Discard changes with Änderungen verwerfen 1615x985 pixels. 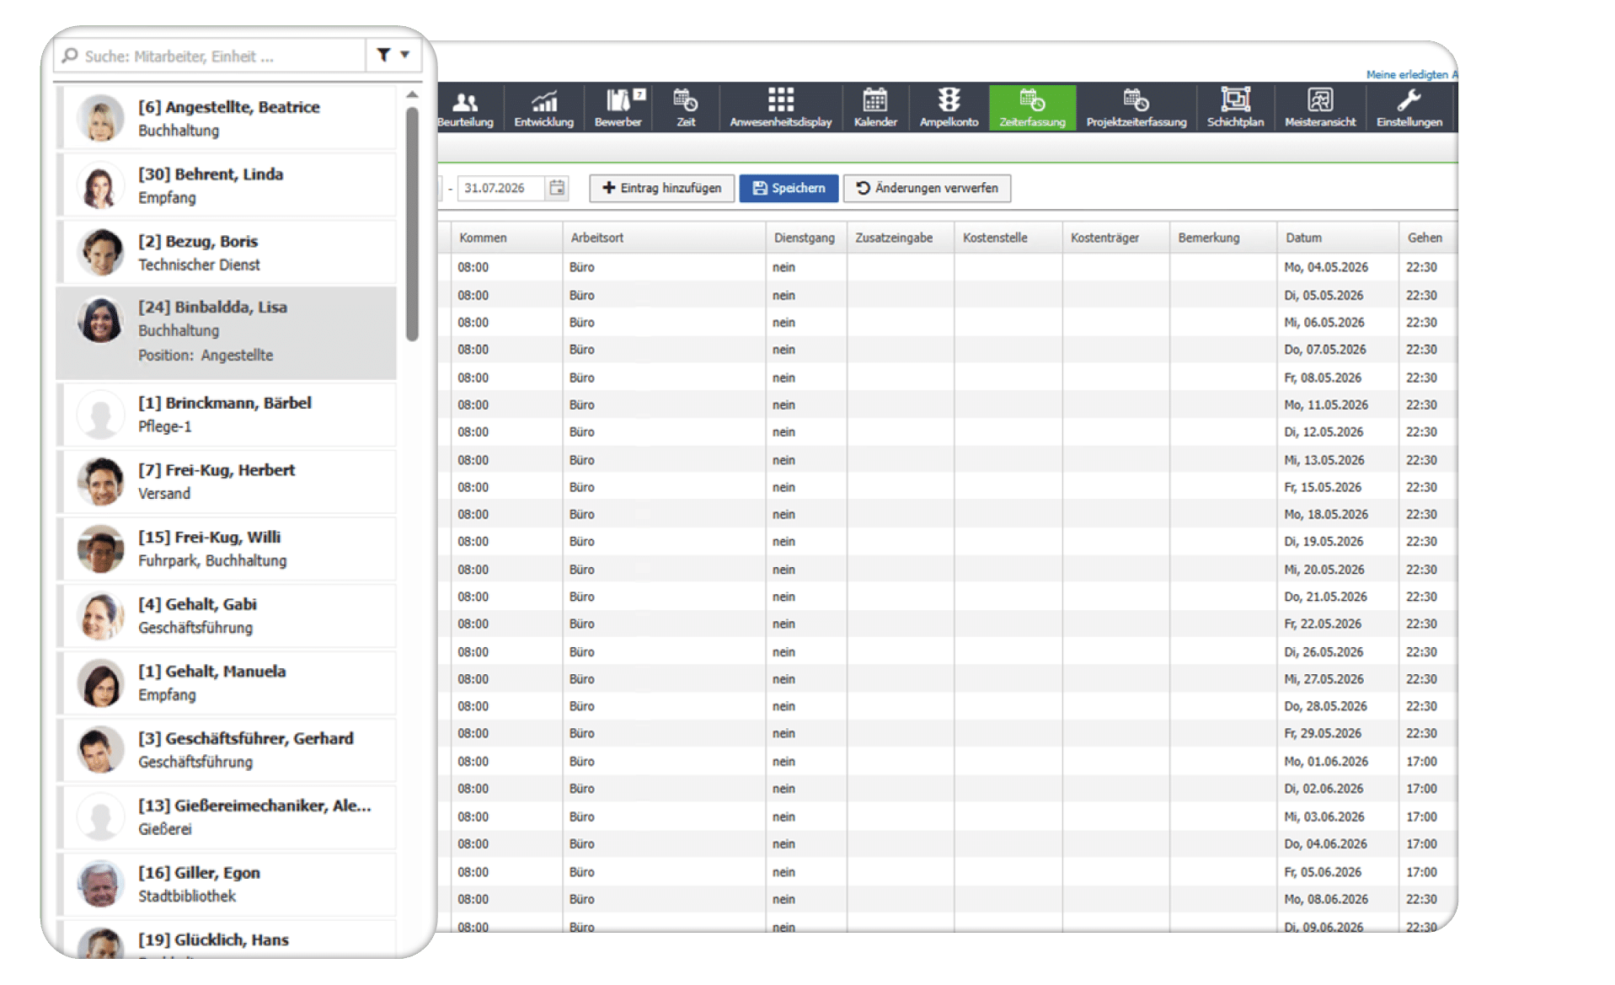coord(927,188)
